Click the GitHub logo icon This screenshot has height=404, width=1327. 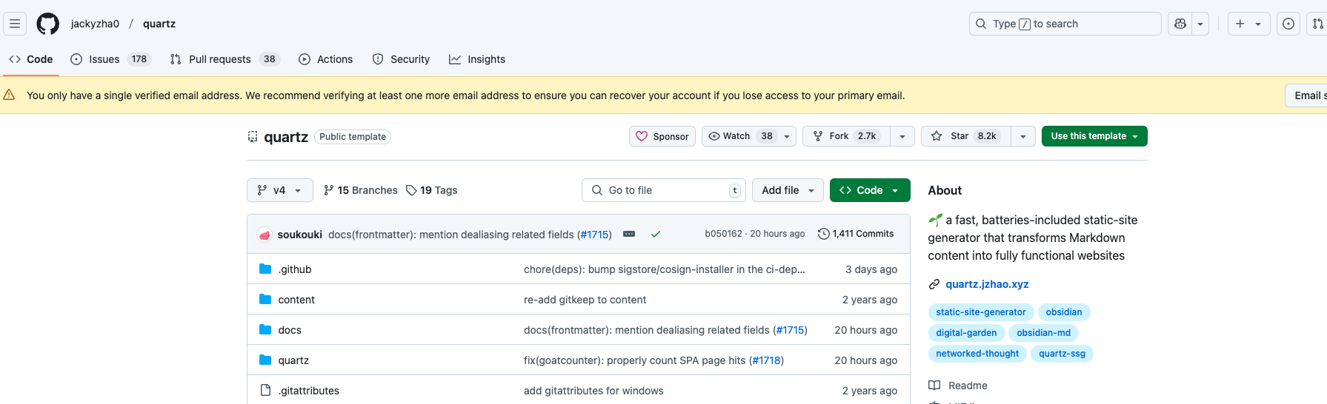coord(48,24)
